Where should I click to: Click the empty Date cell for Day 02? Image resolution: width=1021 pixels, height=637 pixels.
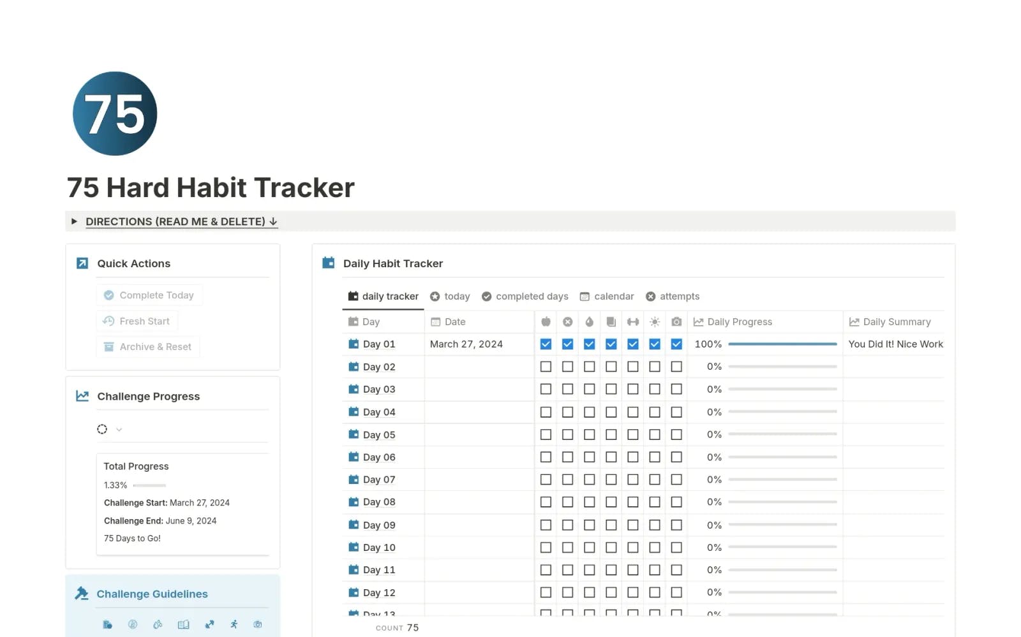point(479,367)
